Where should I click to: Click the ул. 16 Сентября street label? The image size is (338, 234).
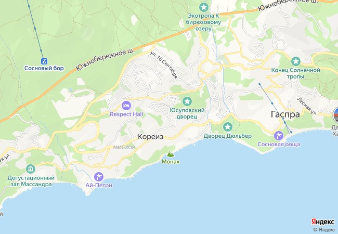pos(164,64)
